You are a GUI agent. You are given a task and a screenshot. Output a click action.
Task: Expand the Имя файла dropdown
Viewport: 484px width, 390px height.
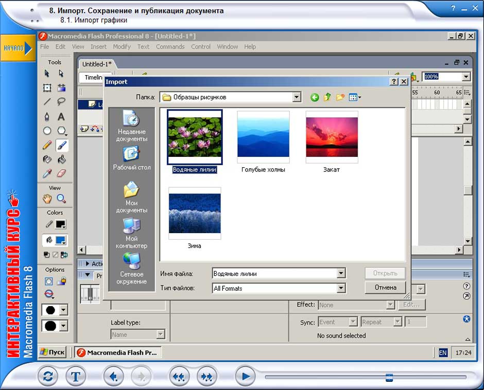(341, 273)
